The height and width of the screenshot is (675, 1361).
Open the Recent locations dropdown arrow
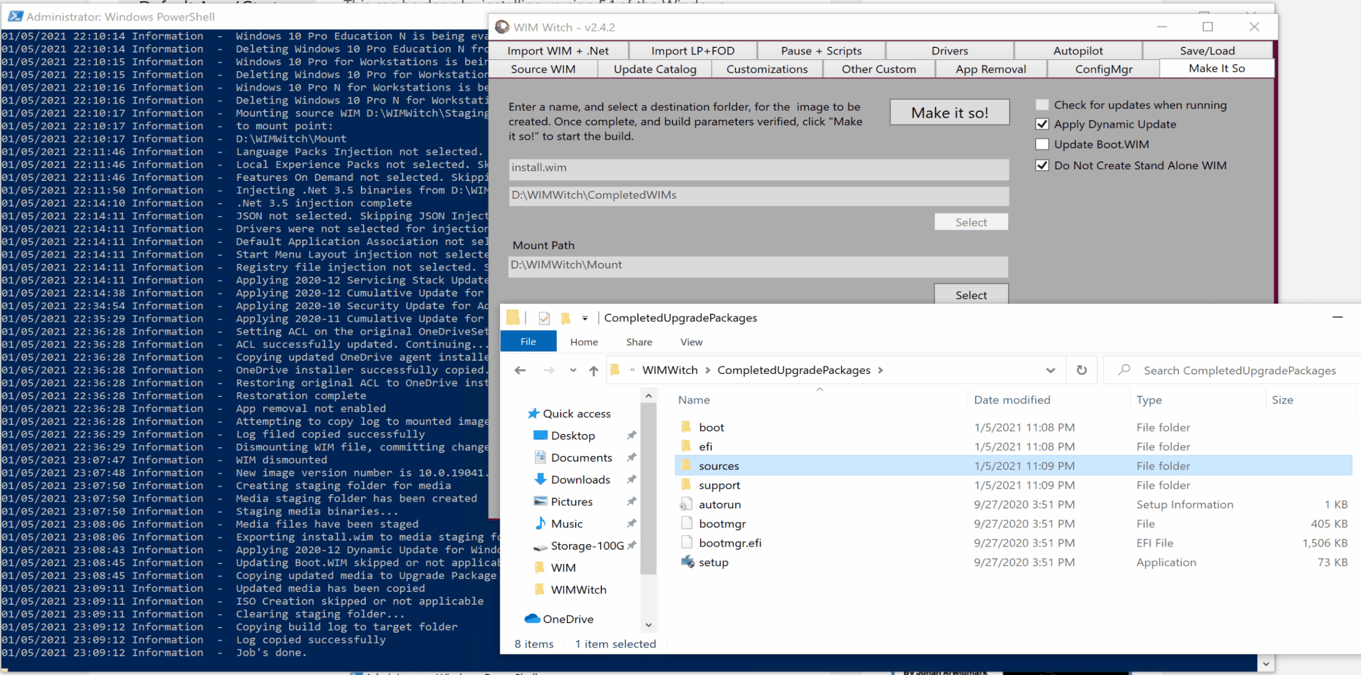573,370
